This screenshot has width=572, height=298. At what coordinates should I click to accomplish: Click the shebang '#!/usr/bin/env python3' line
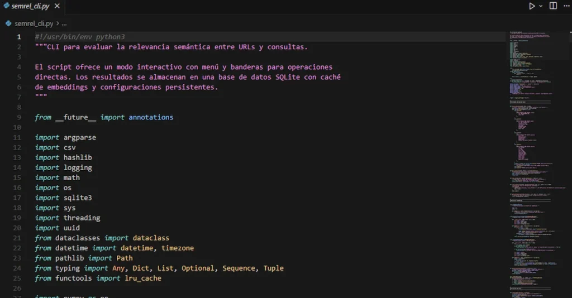pyautogui.click(x=80, y=37)
